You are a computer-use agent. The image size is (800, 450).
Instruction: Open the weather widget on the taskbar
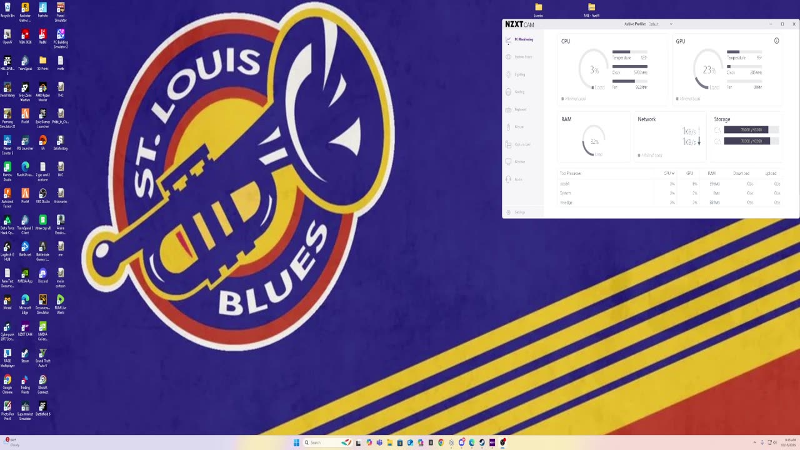(x=12, y=442)
